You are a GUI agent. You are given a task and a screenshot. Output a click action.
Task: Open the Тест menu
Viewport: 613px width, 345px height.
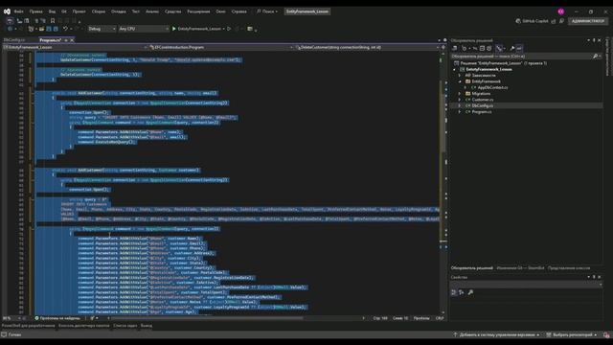coord(136,11)
